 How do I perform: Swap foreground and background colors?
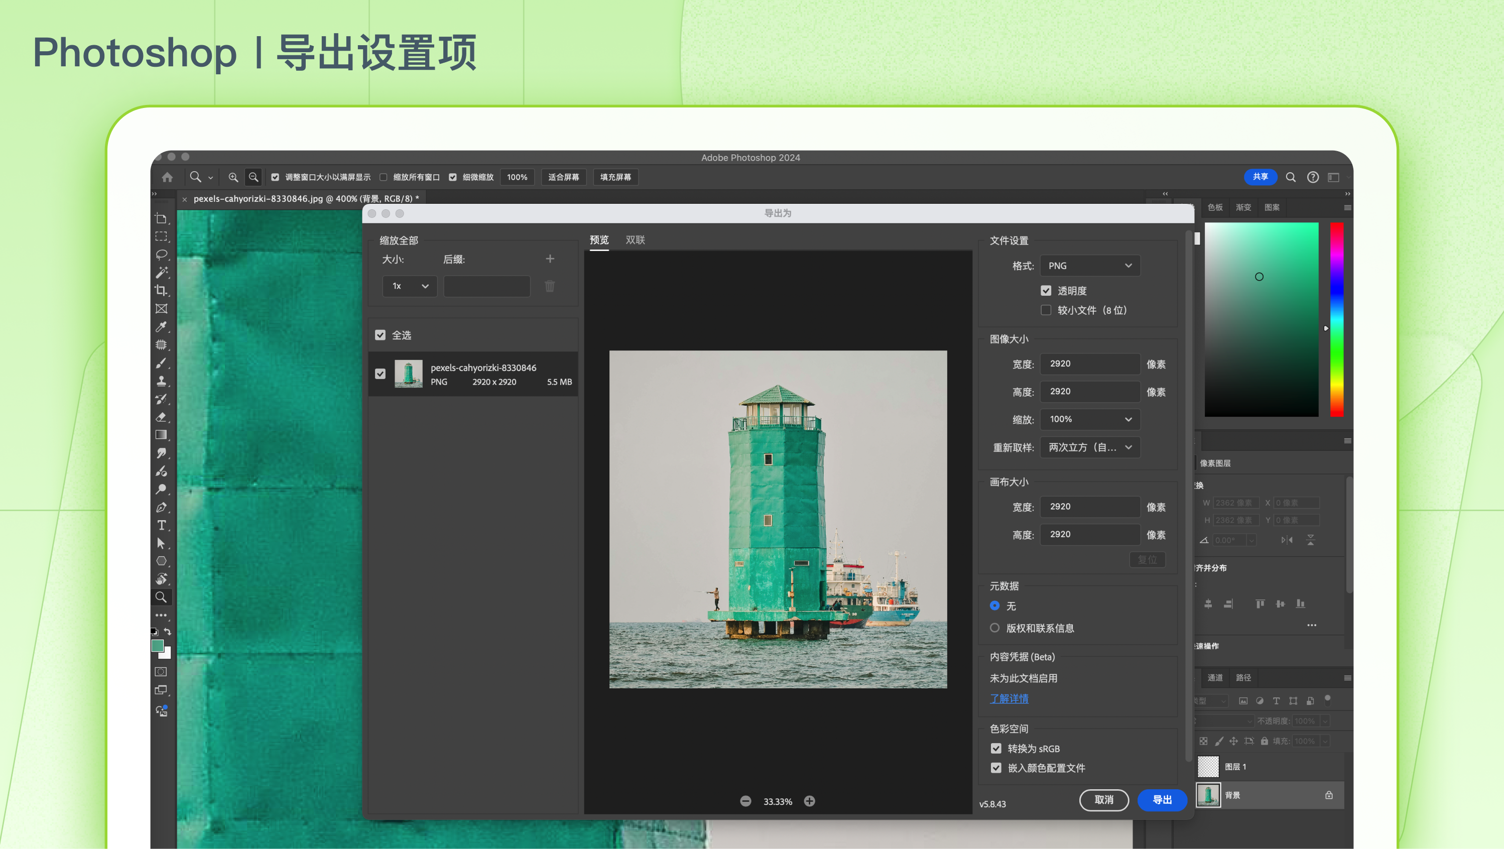click(168, 632)
